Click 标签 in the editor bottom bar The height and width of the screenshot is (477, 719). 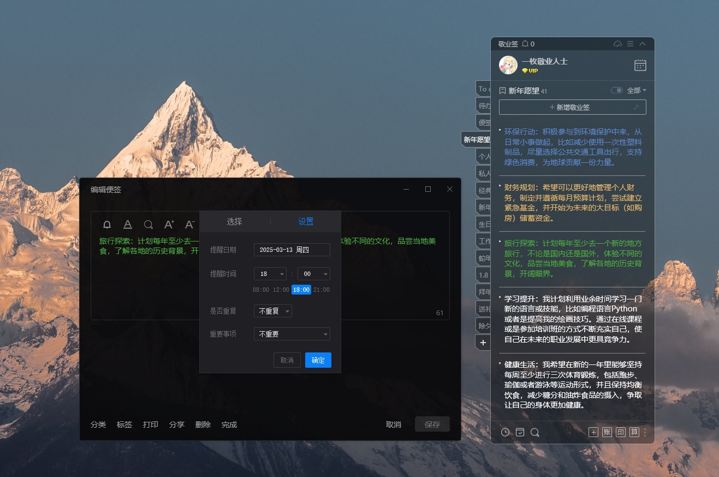(x=124, y=425)
